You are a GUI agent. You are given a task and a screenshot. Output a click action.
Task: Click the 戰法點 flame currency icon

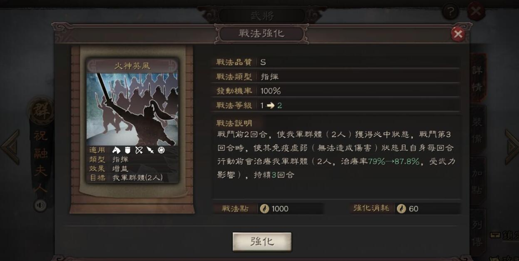point(264,209)
